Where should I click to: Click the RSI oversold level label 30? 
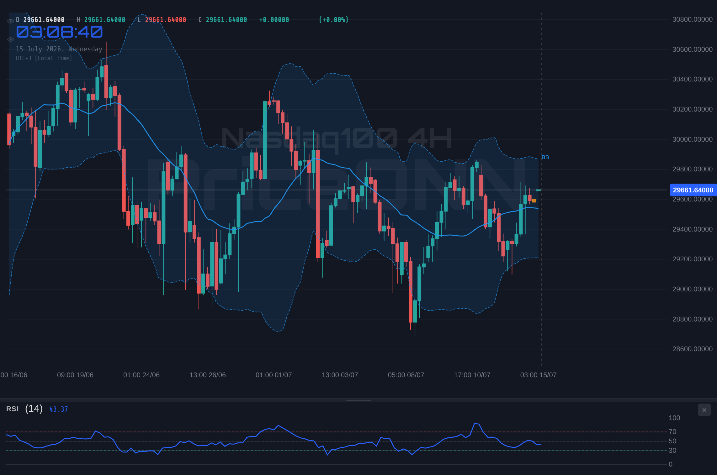(x=672, y=451)
